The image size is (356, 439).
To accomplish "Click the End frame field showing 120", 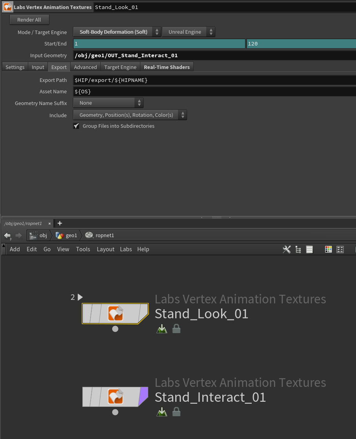I will click(x=301, y=44).
